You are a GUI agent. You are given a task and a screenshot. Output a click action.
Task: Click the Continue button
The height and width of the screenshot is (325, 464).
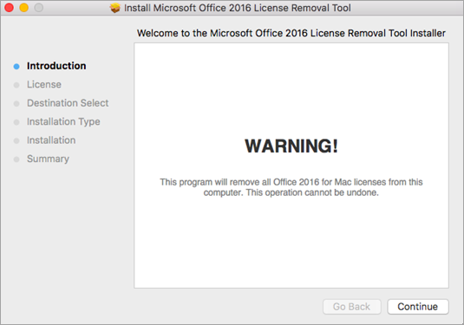[x=418, y=307]
